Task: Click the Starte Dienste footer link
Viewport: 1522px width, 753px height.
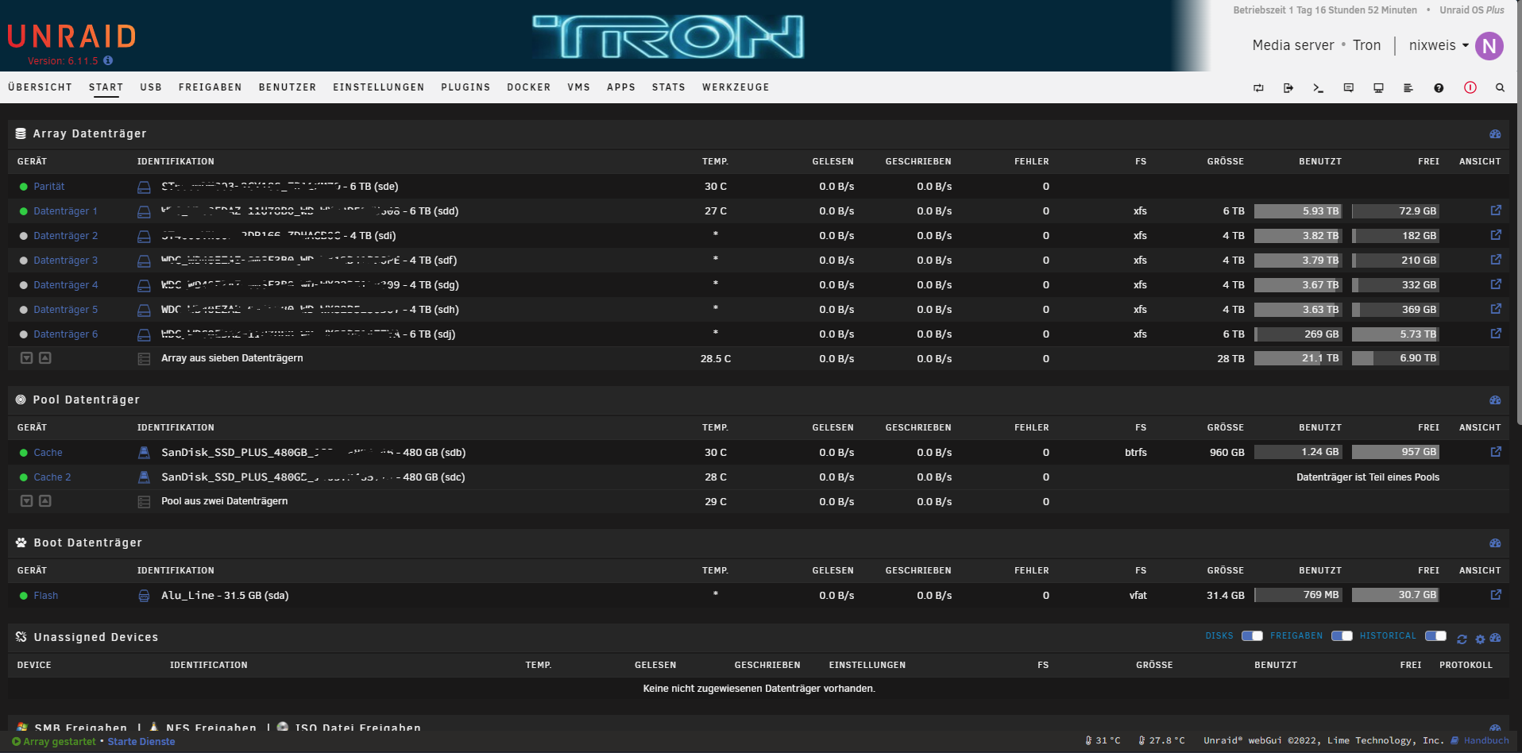Action: (x=141, y=742)
